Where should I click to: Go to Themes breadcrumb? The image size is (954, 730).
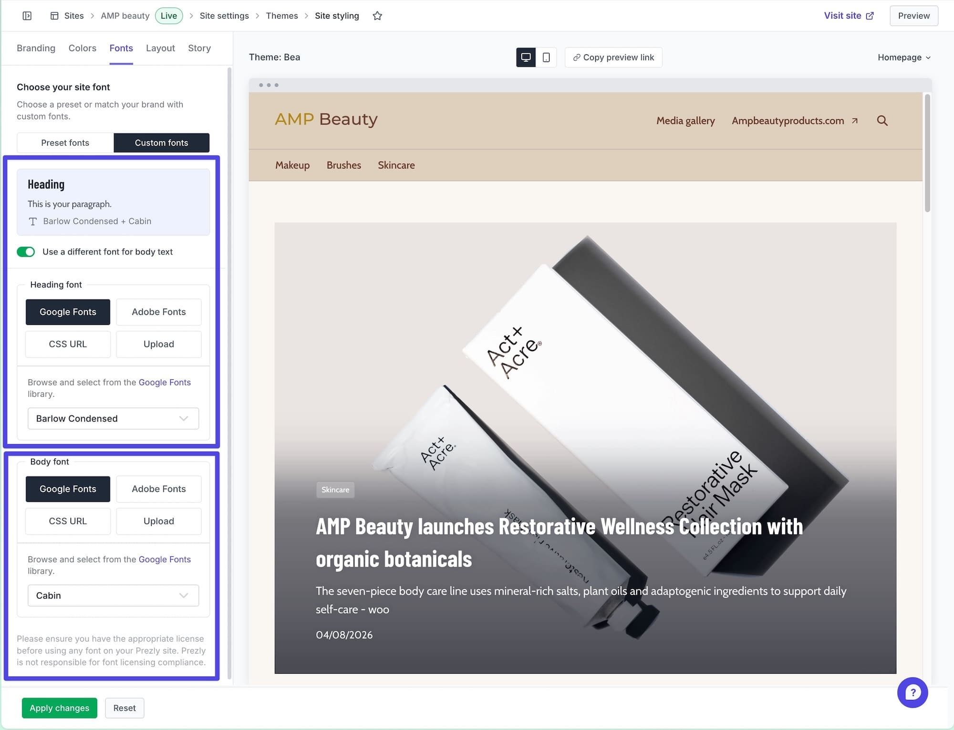point(282,16)
